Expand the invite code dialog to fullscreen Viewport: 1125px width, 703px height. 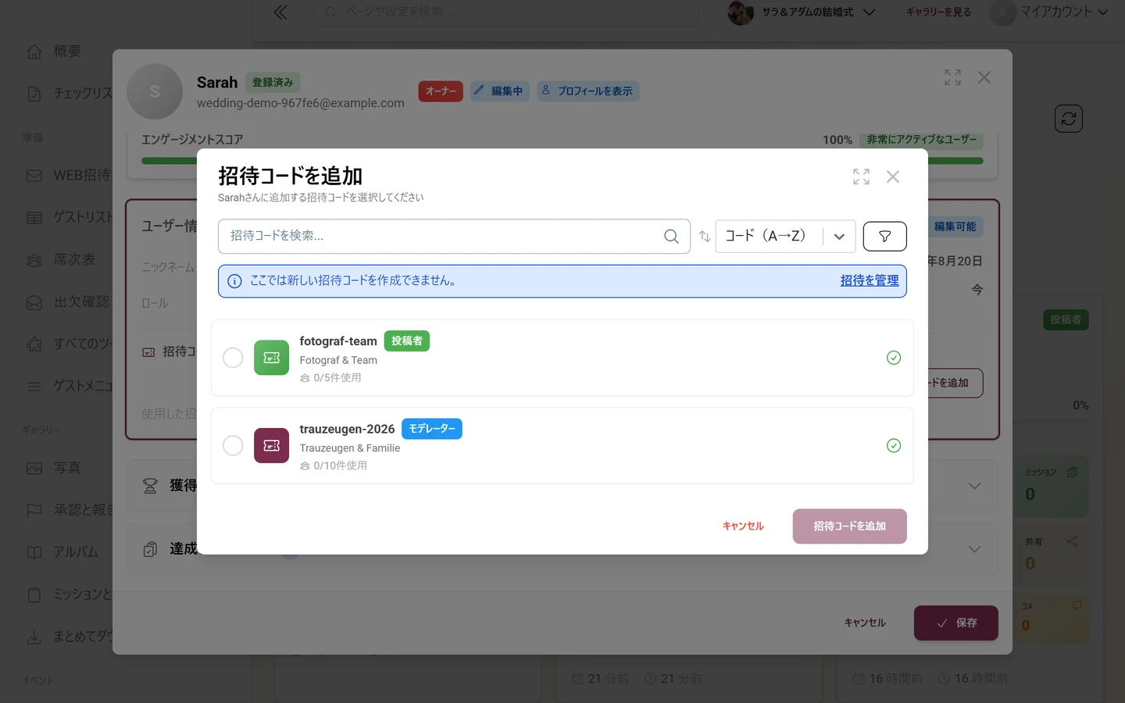click(x=861, y=177)
